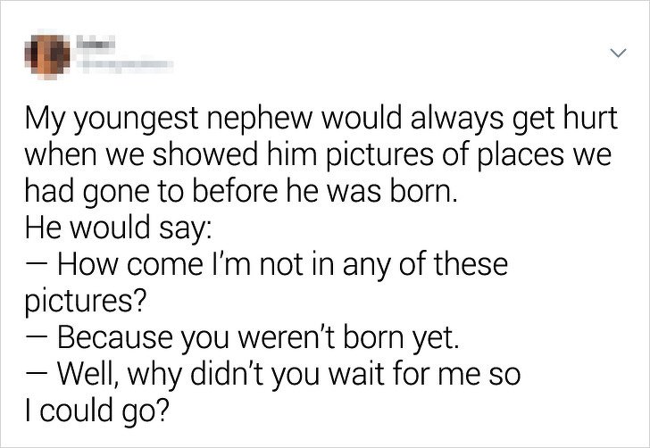Image resolution: width=650 pixels, height=448 pixels.
Task: Select the line "How come I'm not in any of these"
Action: pyautogui.click(x=266, y=264)
